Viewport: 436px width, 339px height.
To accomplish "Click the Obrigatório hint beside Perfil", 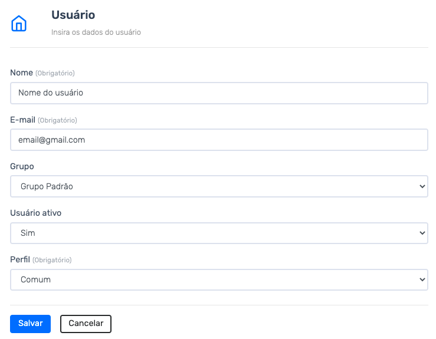I will pyautogui.click(x=52, y=260).
